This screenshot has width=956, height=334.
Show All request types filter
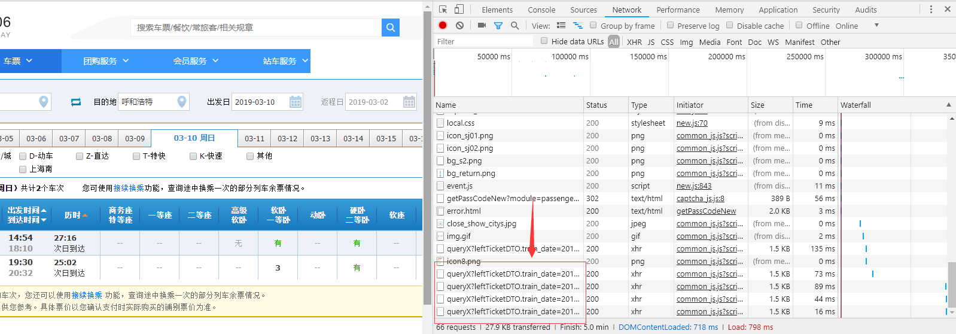click(x=614, y=42)
